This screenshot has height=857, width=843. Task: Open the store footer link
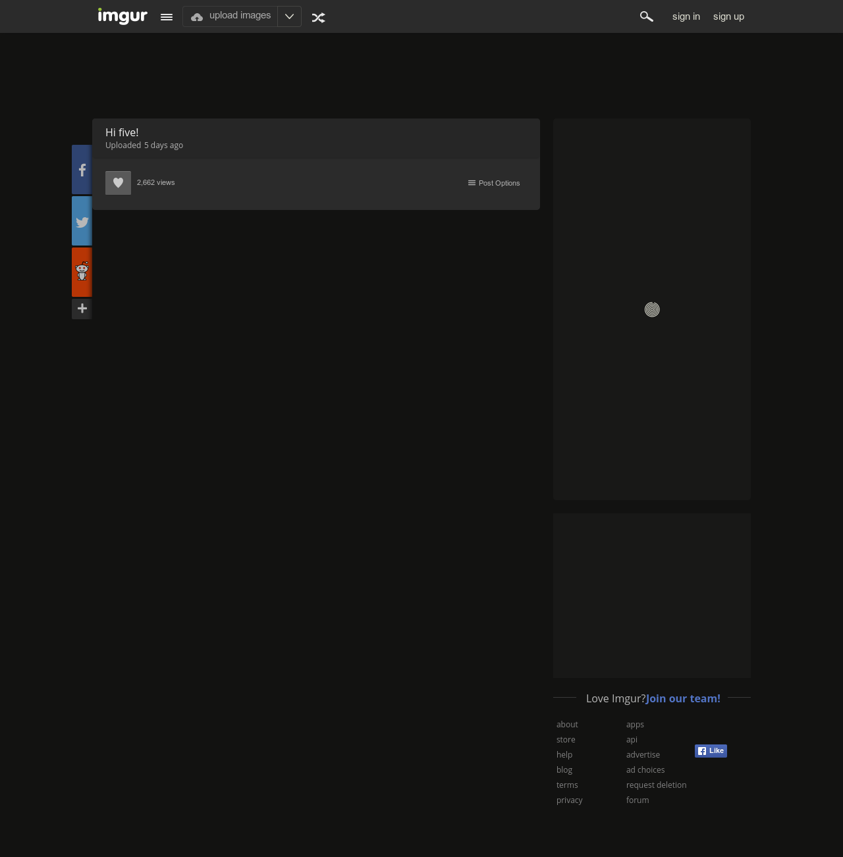point(566,739)
